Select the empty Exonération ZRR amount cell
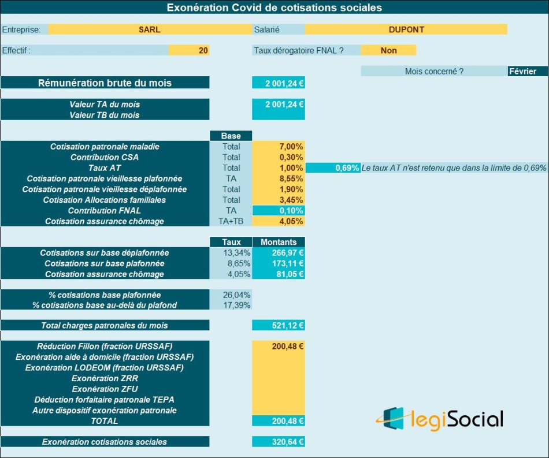Screen dimensions: 549x458 tap(278, 378)
